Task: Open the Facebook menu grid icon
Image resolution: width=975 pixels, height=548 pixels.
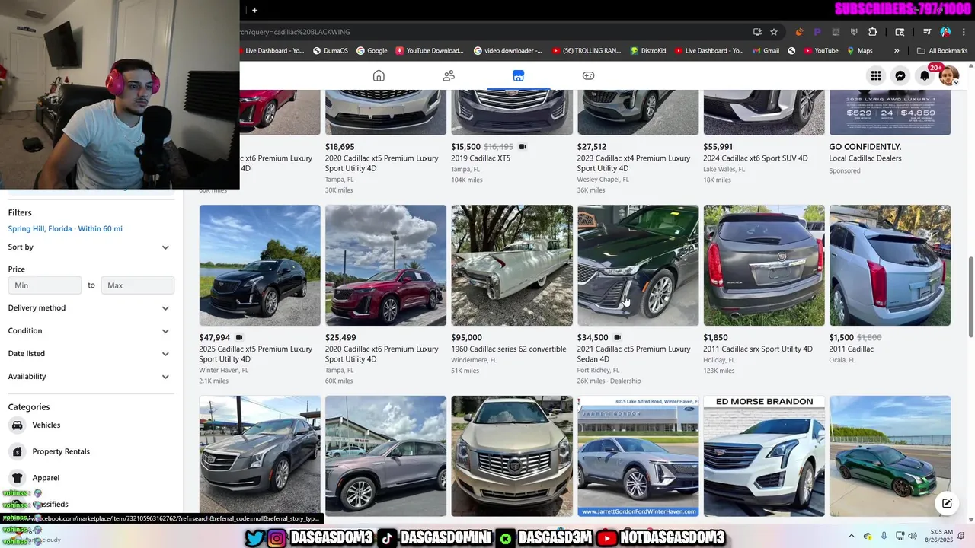Action: (876, 75)
